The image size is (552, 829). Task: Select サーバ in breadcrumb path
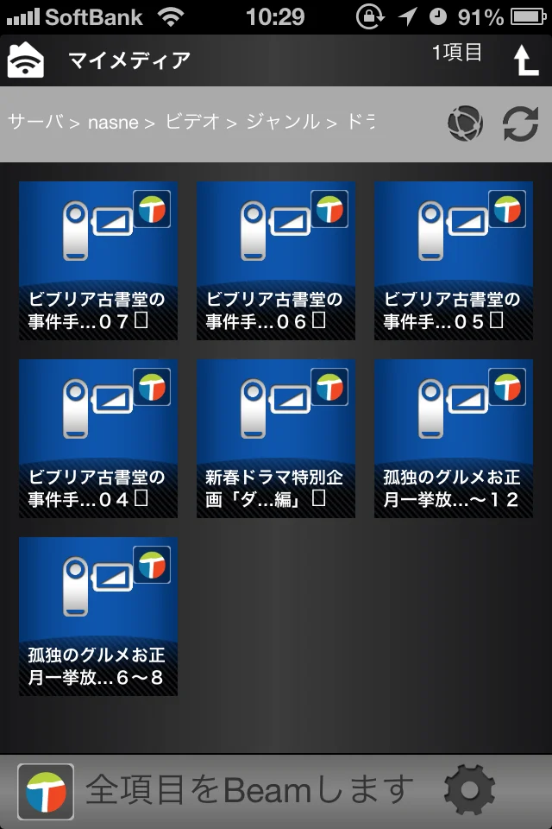click(x=36, y=122)
